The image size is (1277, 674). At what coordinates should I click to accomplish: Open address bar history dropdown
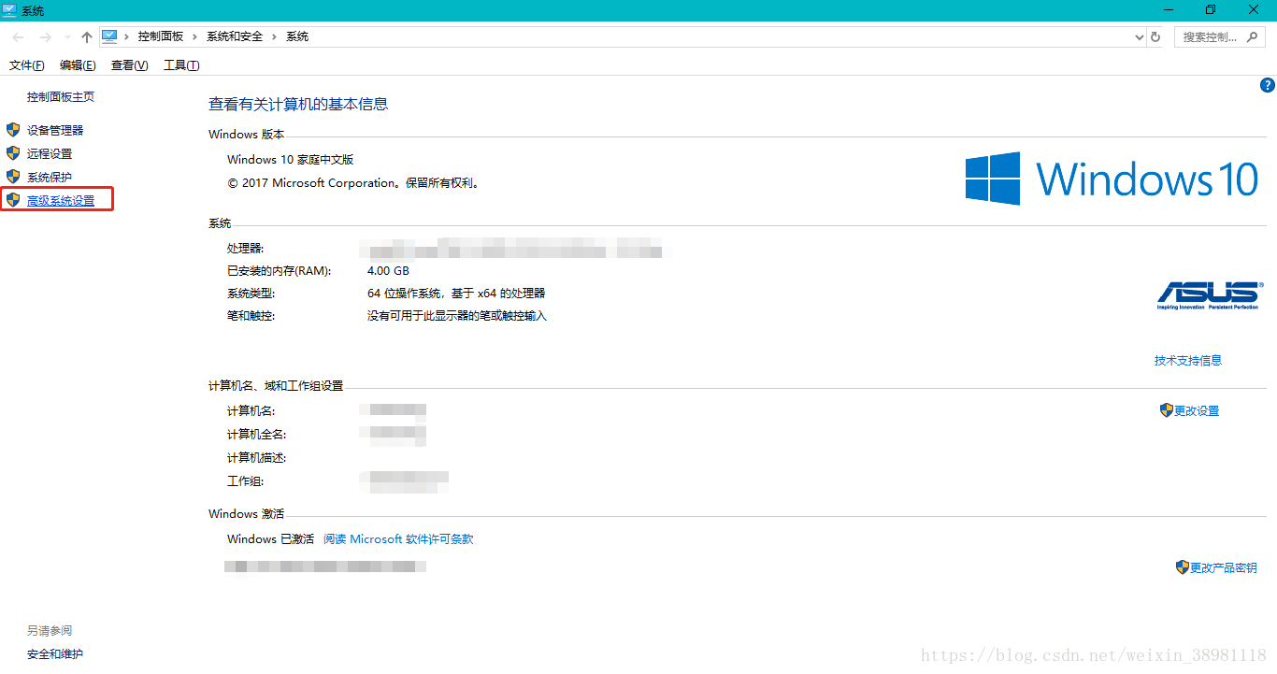click(1139, 37)
